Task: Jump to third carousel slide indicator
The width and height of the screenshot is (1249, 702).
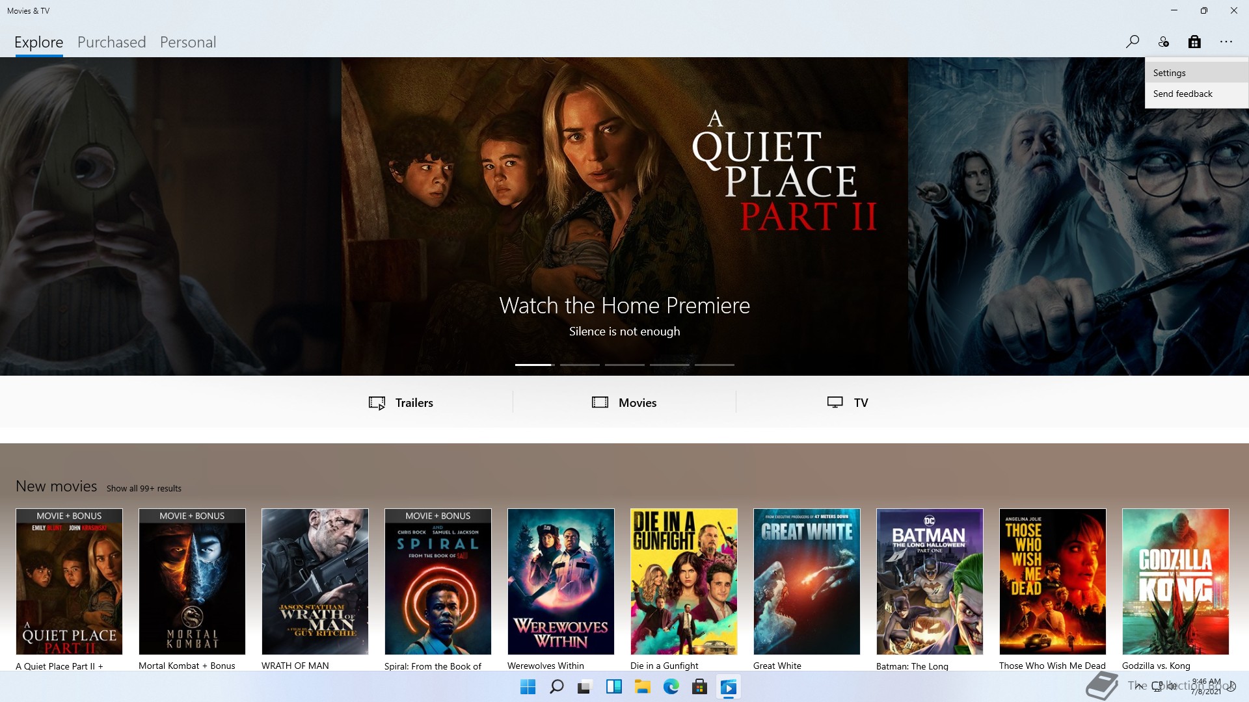Action: tap(624, 365)
